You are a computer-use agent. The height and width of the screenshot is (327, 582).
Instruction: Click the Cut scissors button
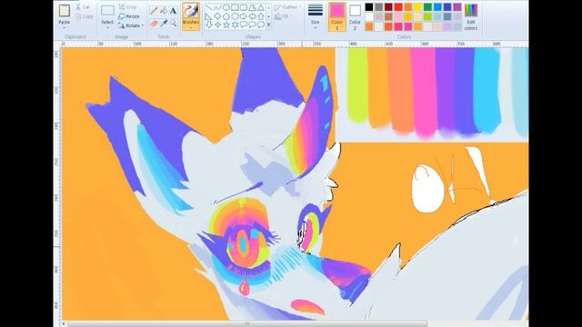pyautogui.click(x=83, y=7)
